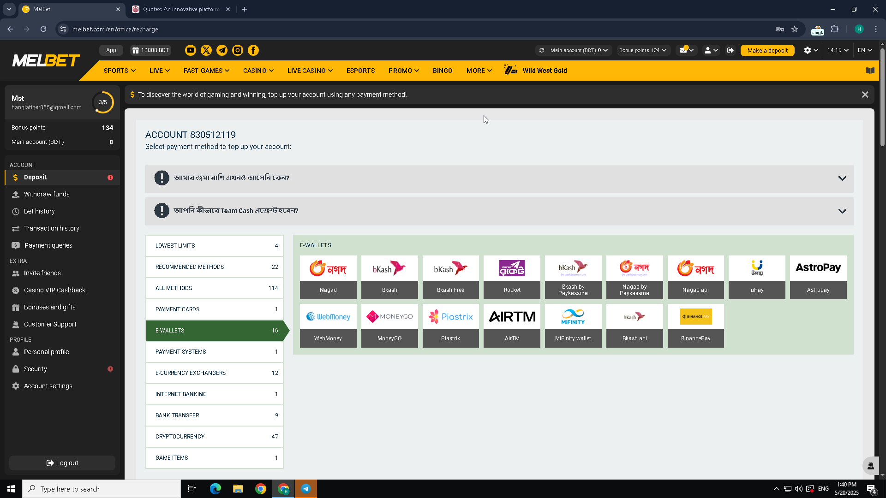Select CRYPTOCURRENCY payment category
Image resolution: width=886 pixels, height=498 pixels.
tap(215, 437)
